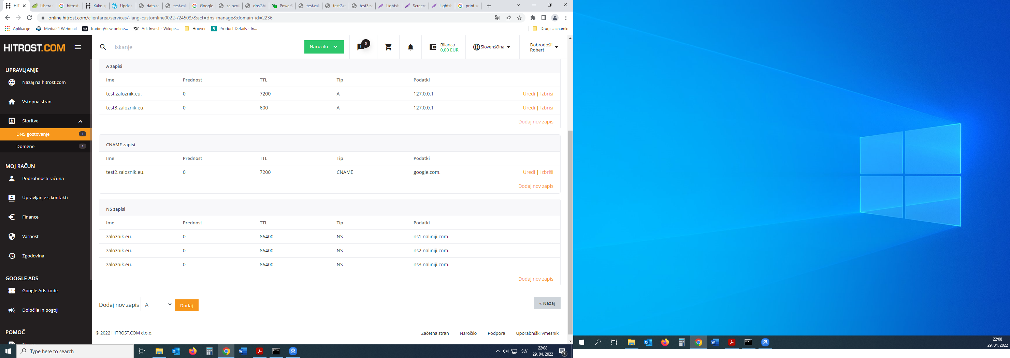Open Chrome side panel icon
Screen dimensions: 1010x358
pyautogui.click(x=544, y=18)
